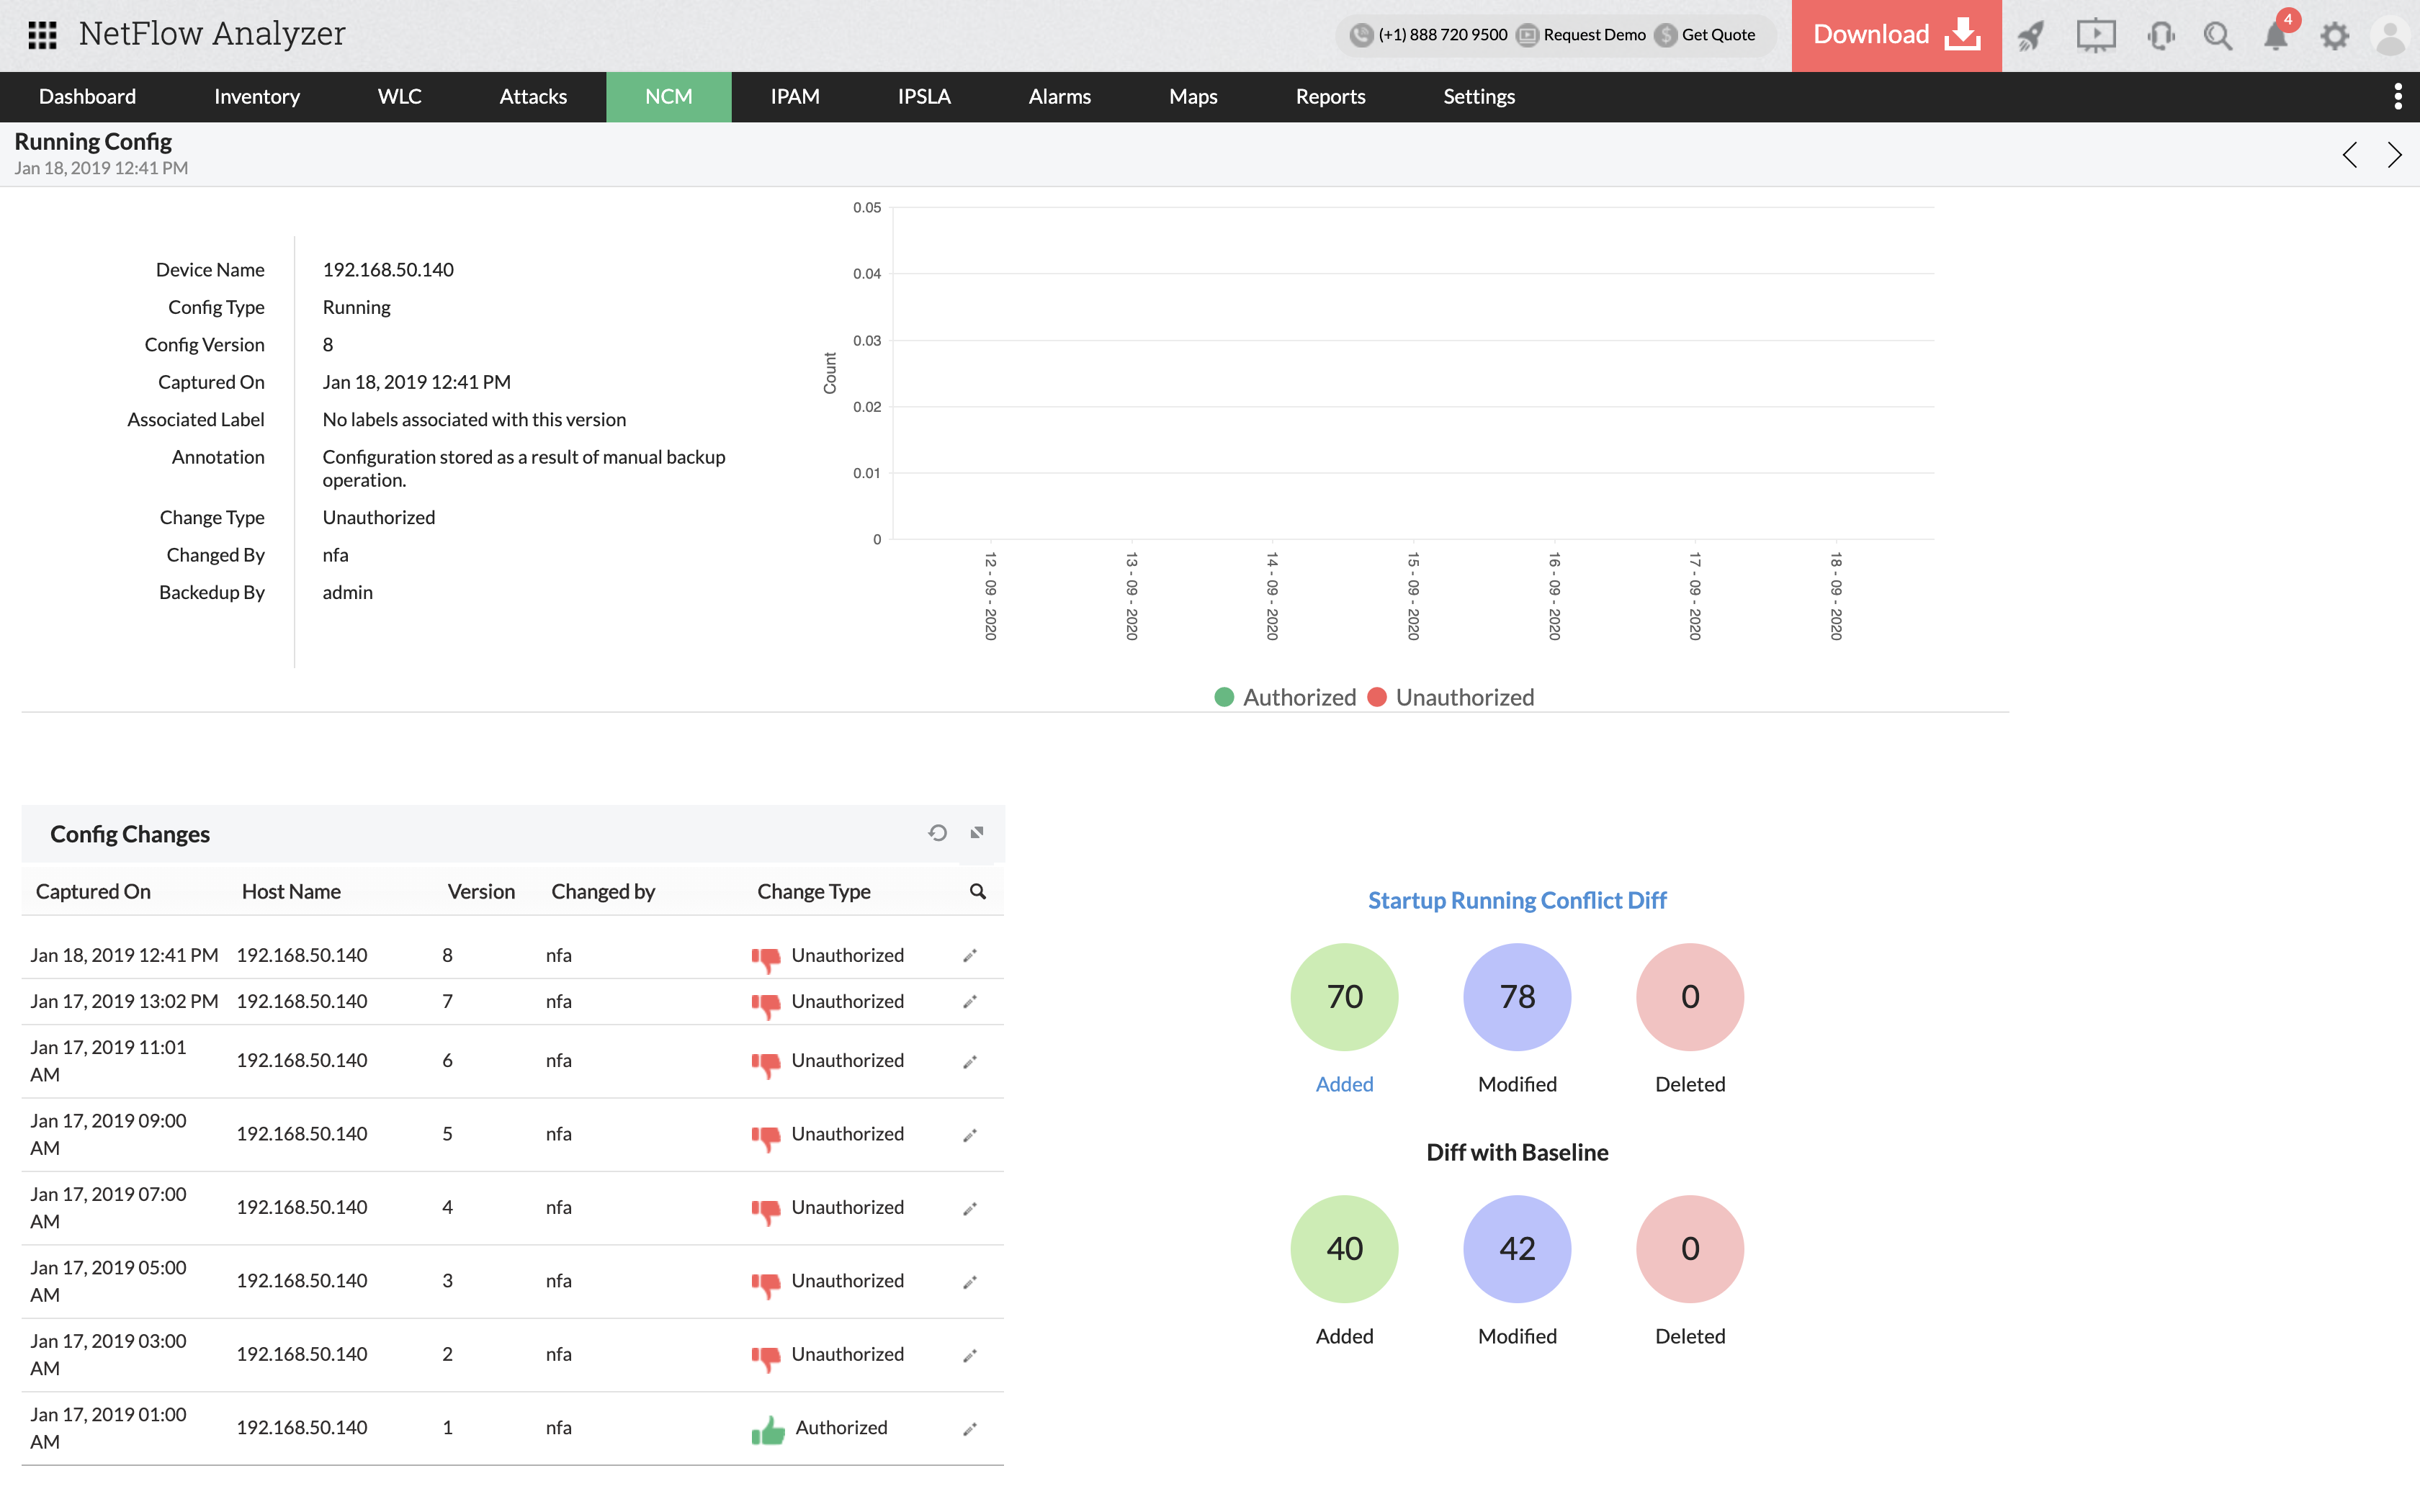Image resolution: width=2420 pixels, height=1512 pixels.
Task: Open the notifications bell icon
Action: click(x=2275, y=36)
